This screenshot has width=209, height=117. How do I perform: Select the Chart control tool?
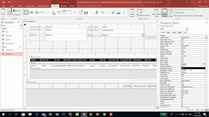tap(86, 12)
